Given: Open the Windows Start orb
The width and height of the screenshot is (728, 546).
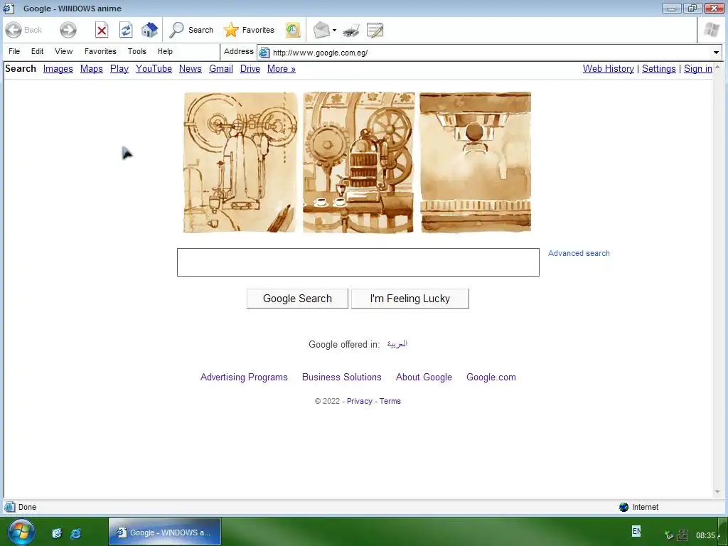Looking at the screenshot, I should pos(21,532).
